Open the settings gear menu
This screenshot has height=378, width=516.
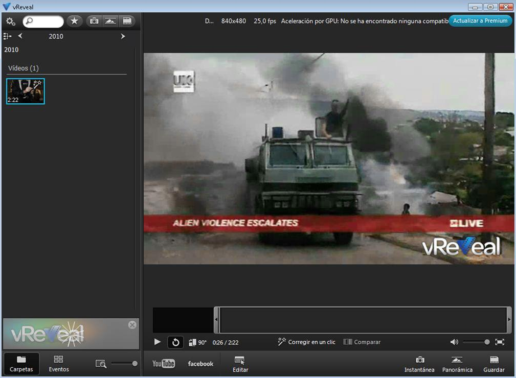(11, 21)
